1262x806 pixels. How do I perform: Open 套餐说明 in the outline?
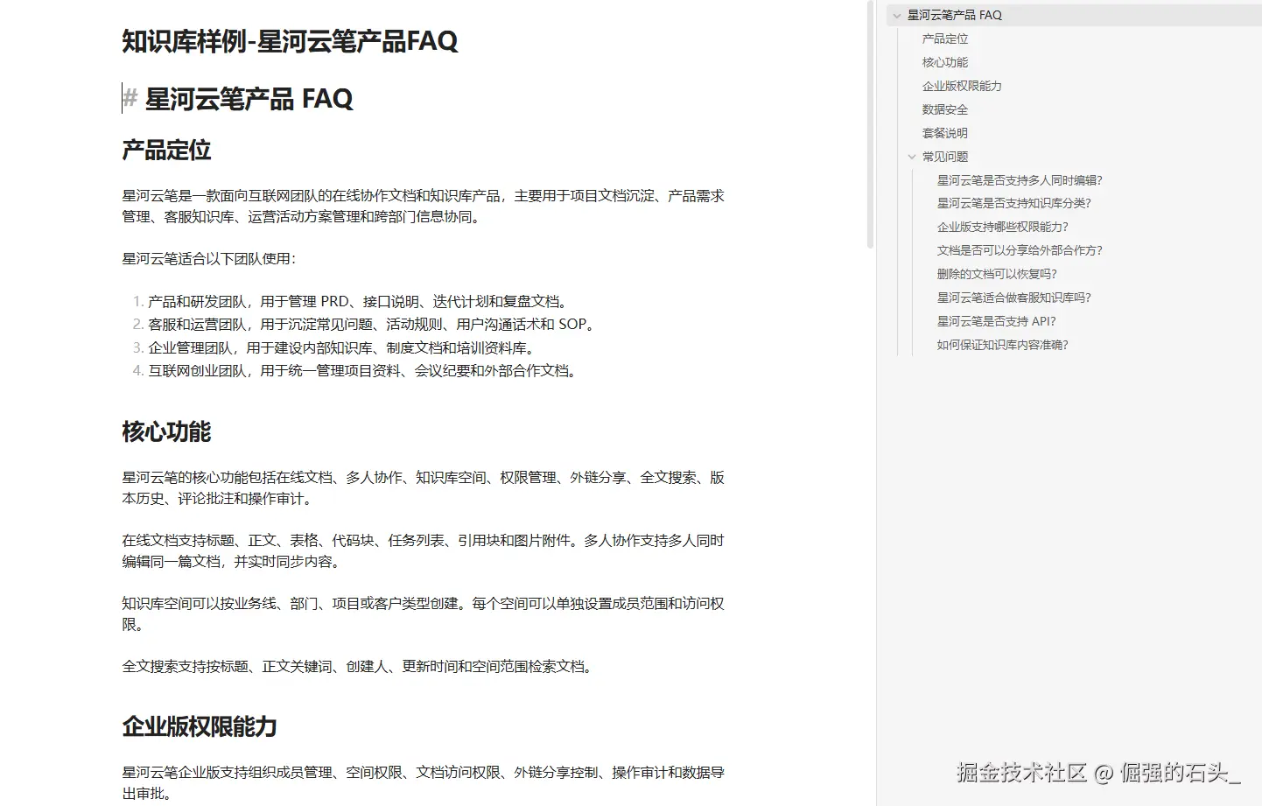coord(945,133)
